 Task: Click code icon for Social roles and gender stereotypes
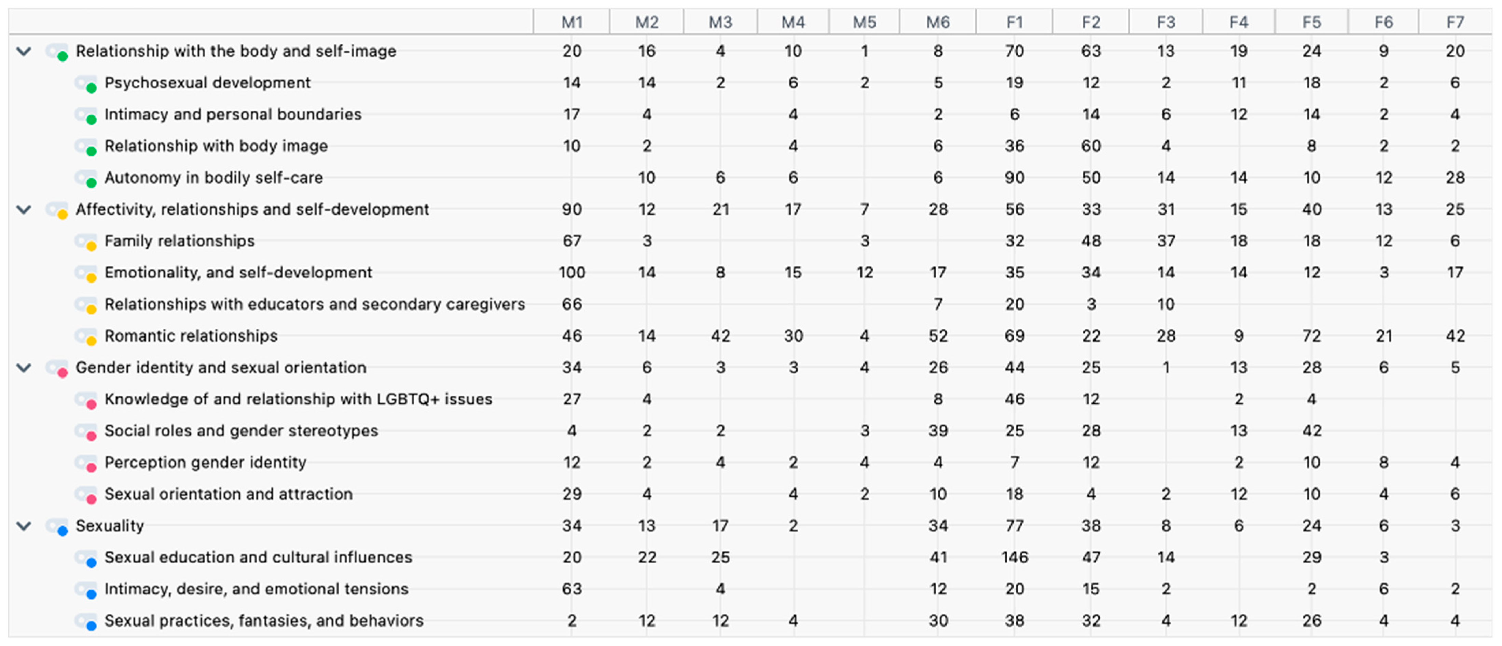(86, 431)
